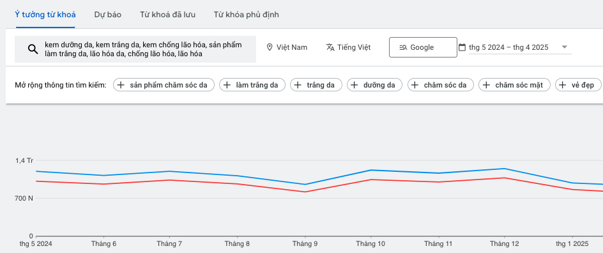
Task: Click the language translate icon
Action: pyautogui.click(x=330, y=47)
